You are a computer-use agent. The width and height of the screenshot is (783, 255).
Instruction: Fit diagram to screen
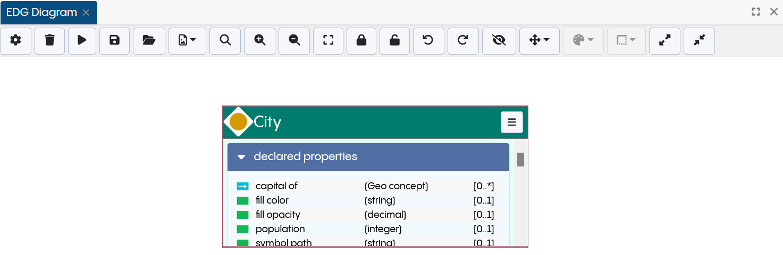point(328,41)
